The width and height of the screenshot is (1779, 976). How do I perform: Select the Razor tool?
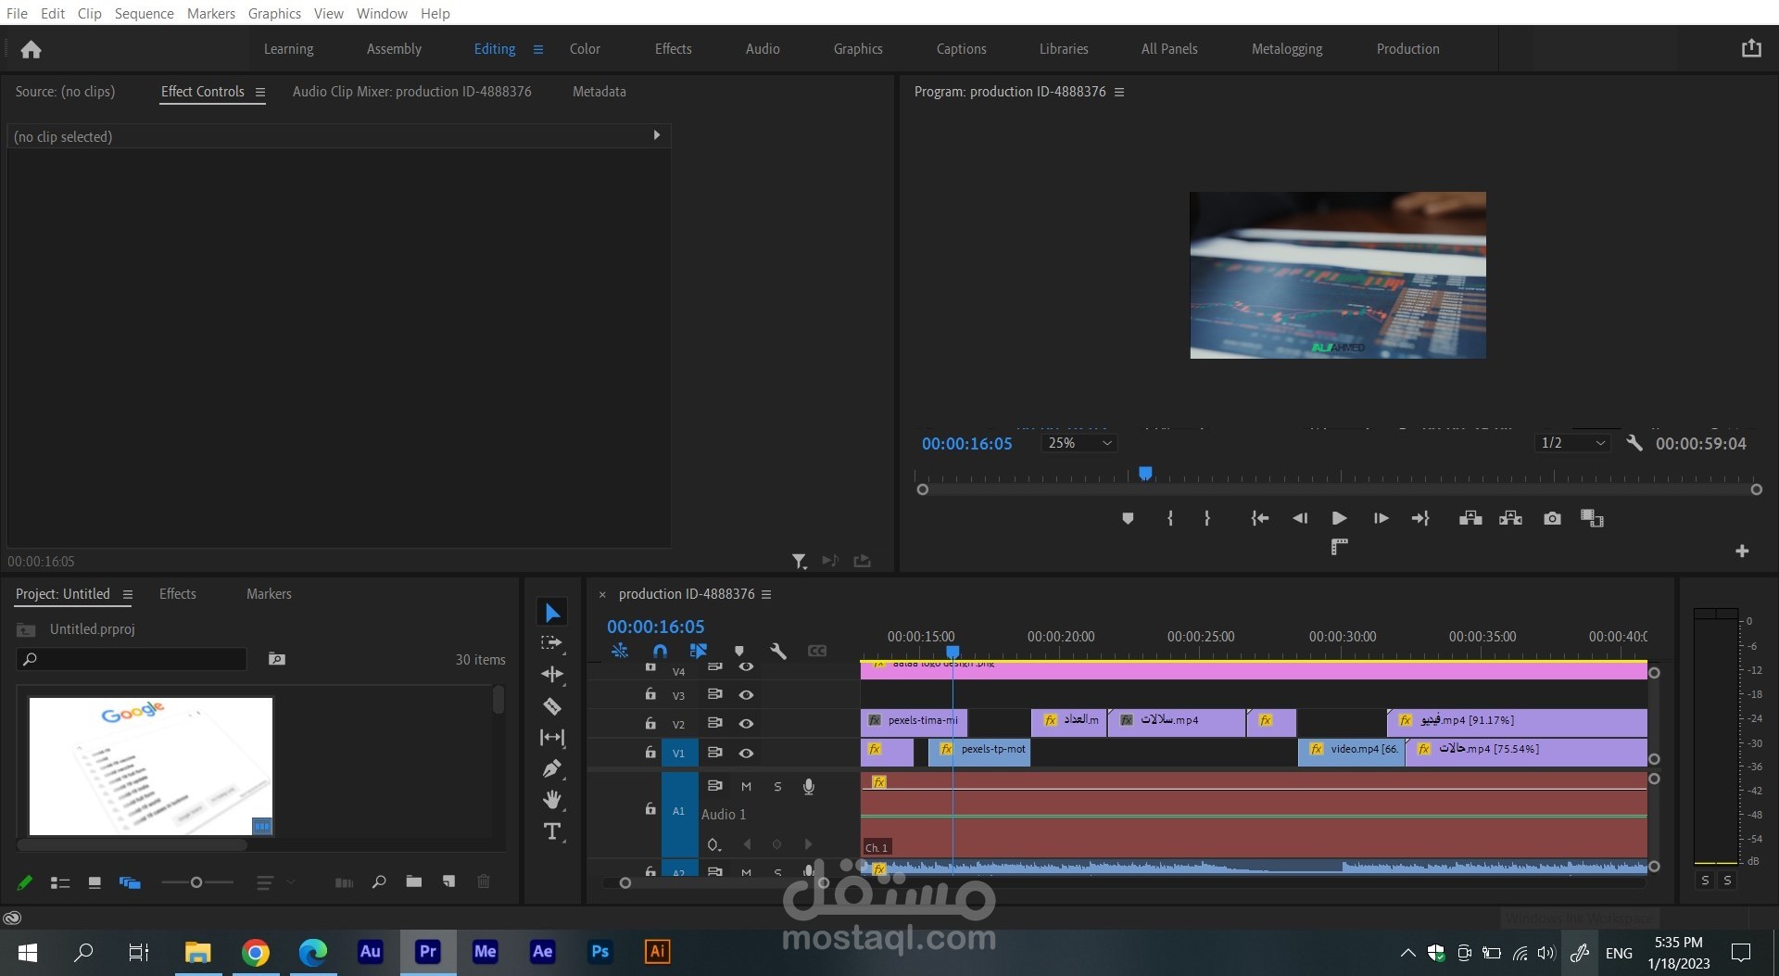coord(552,706)
